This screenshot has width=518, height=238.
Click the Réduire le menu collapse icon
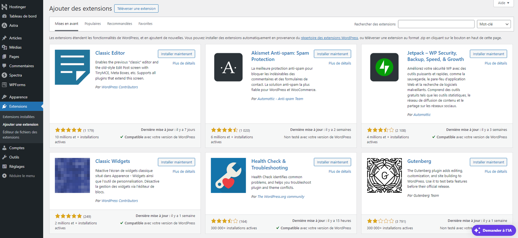coord(4,176)
